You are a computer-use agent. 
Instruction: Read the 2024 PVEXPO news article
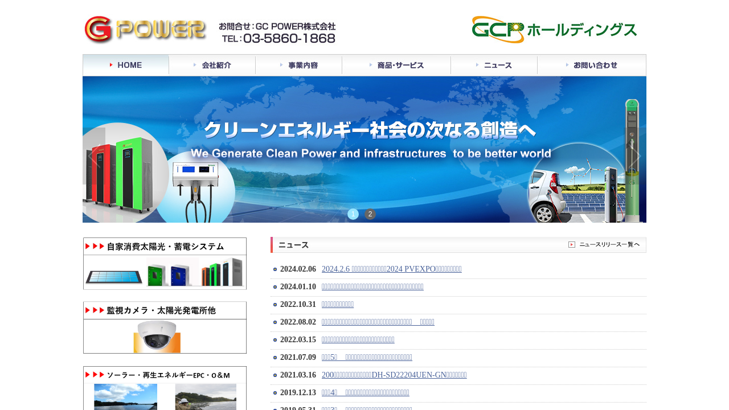(x=391, y=269)
